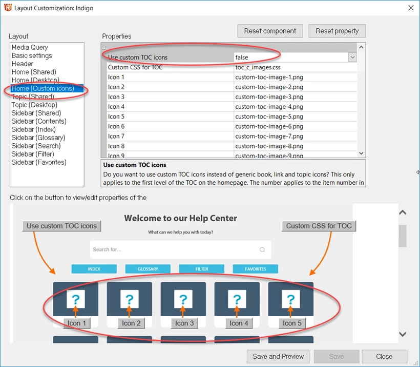The image size is (420, 367).
Task: Click the Icon 4 preview button
Action: click(239, 323)
